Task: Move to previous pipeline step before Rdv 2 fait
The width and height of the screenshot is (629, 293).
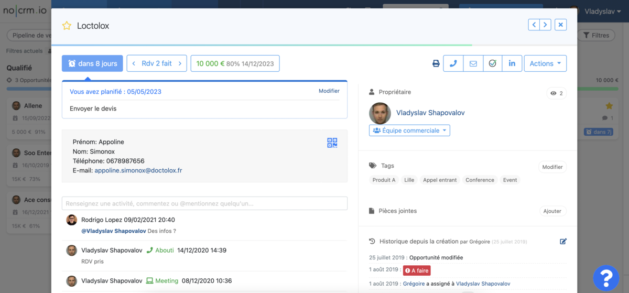Action: 133,63
